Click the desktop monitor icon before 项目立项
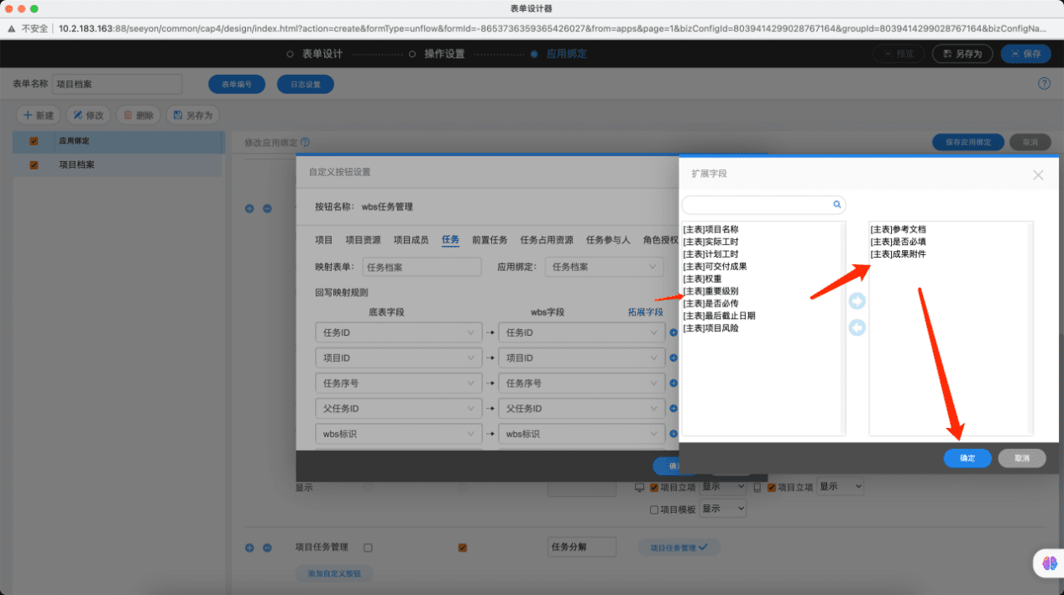1064x595 pixels. tap(639, 487)
